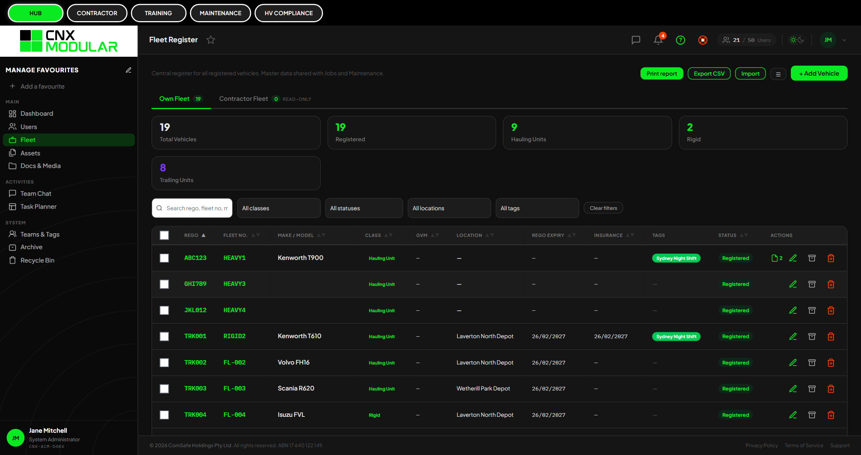861x455 pixels.
Task: Expand the account dropdown chevron
Action: pos(844,40)
